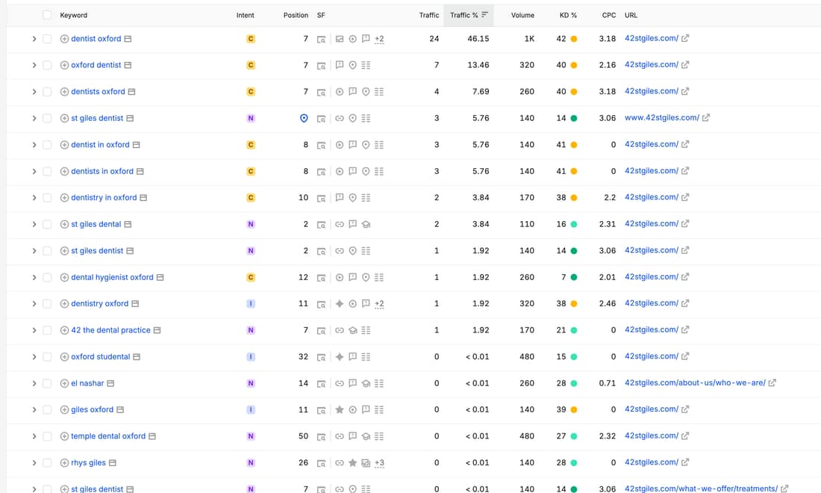Select the checkbox for oxford studental row

(x=47, y=357)
